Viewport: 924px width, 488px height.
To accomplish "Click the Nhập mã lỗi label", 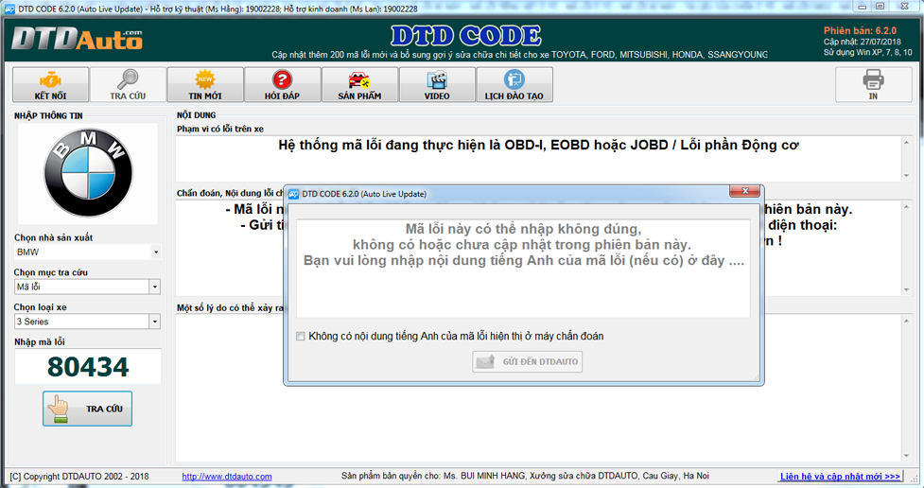I will 40,341.
